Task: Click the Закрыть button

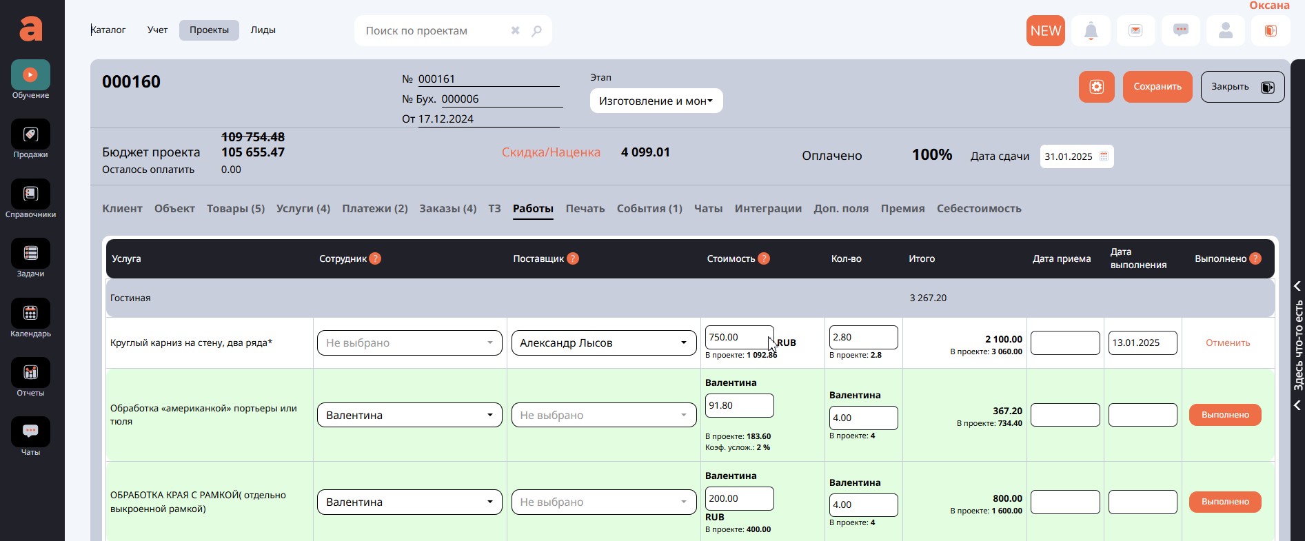Action: (x=1242, y=87)
